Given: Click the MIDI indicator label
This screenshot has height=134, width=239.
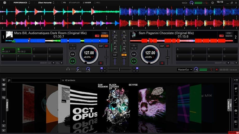Looking at the screenshot, I should (x=184, y=3).
